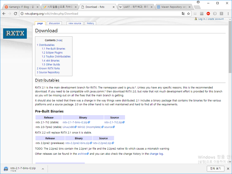Close the Kamang's IT Blog tab

pyautogui.click(x=37, y=7)
